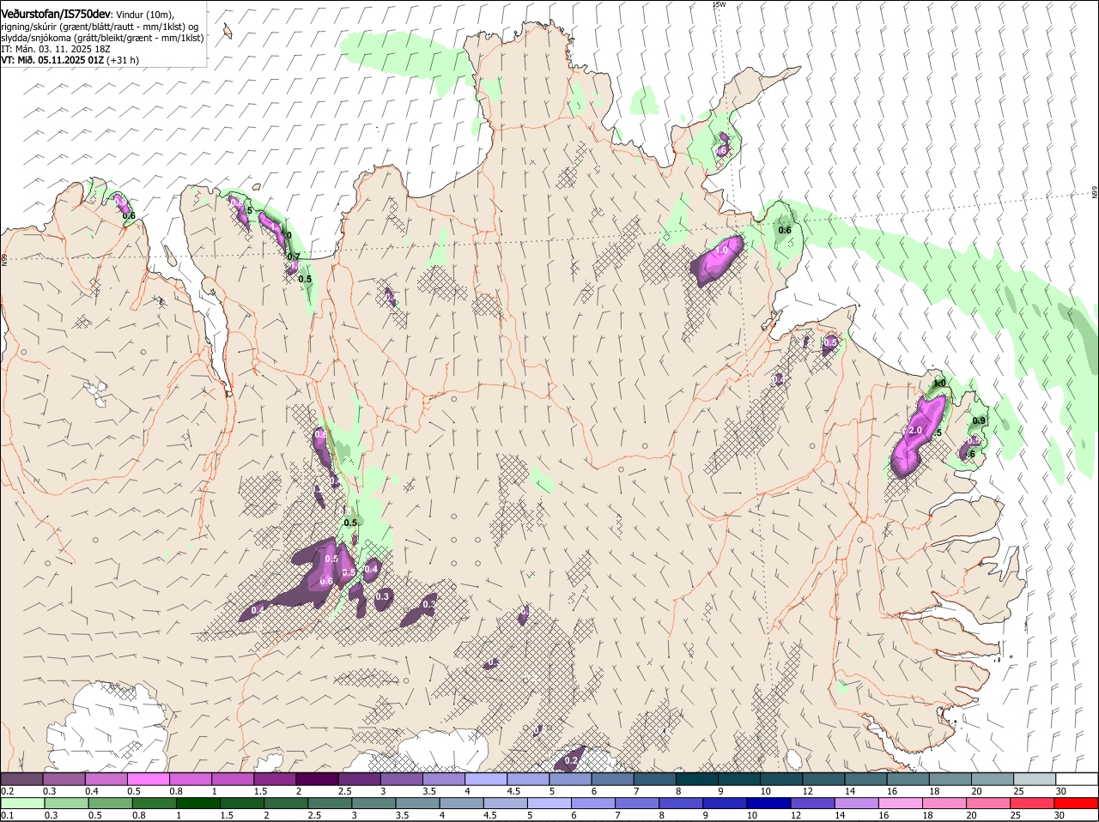Click the 'IT: Mán. 03. 11. 2025 18Z' line
Screen dimensions: 1099x822
56,49
